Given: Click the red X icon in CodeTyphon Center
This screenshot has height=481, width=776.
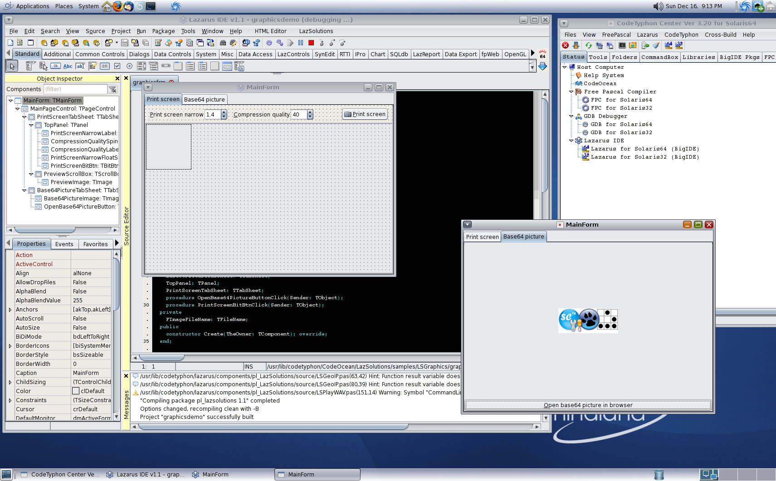Looking at the screenshot, I should pyautogui.click(x=566, y=45).
